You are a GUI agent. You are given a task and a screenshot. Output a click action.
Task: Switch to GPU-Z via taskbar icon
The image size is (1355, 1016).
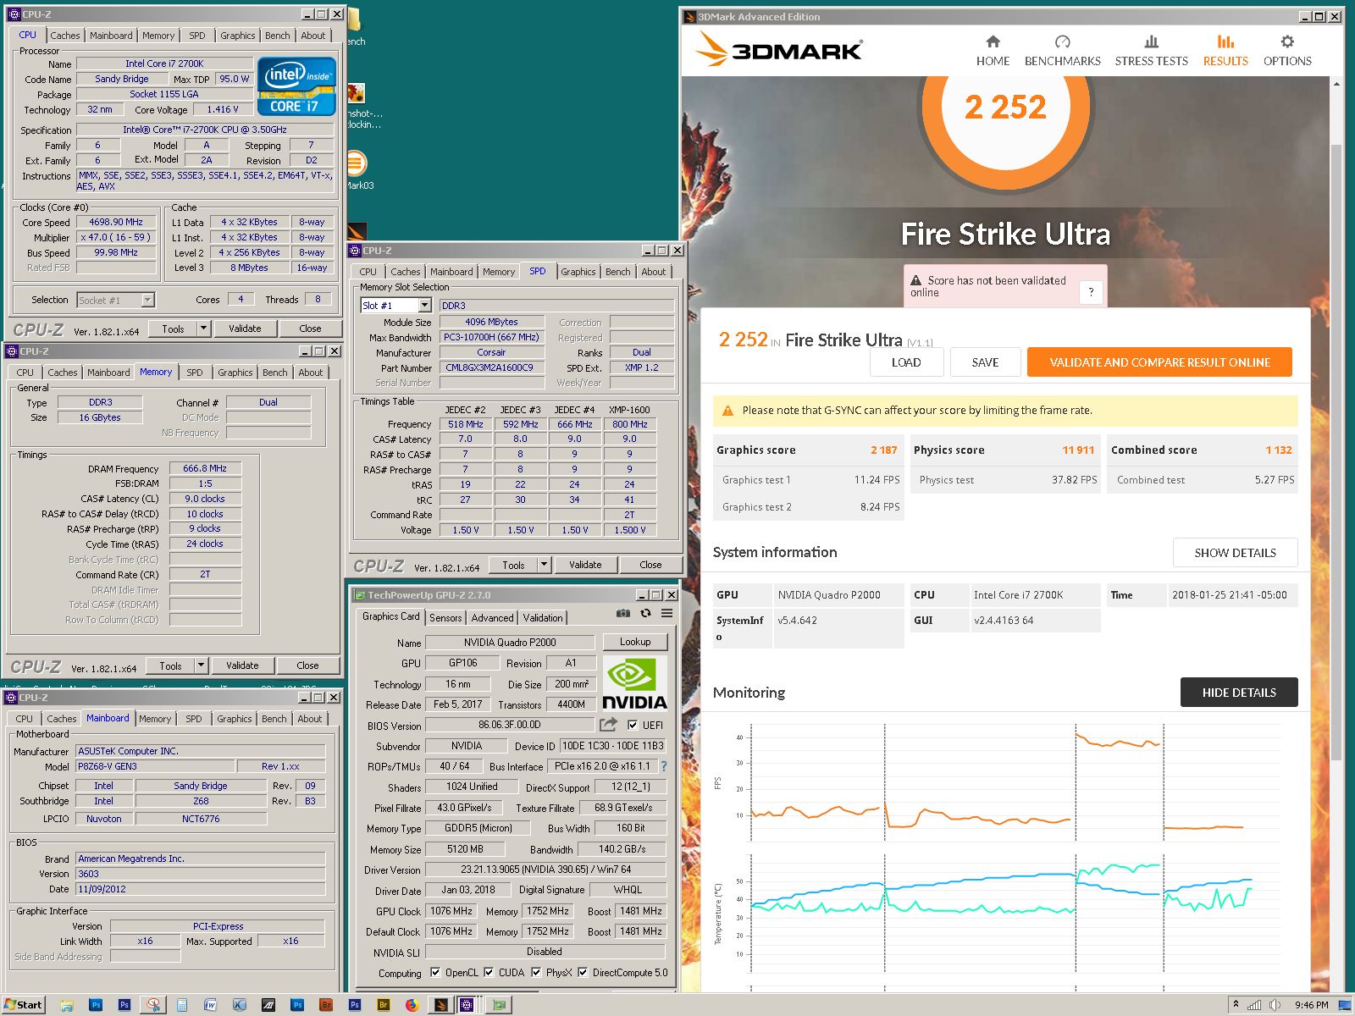click(500, 1005)
